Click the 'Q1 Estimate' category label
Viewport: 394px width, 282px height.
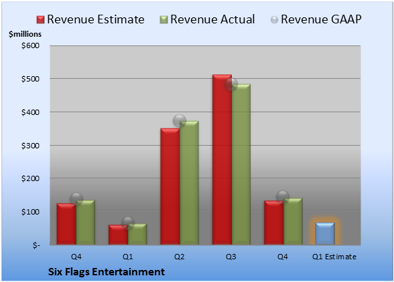coord(334,257)
